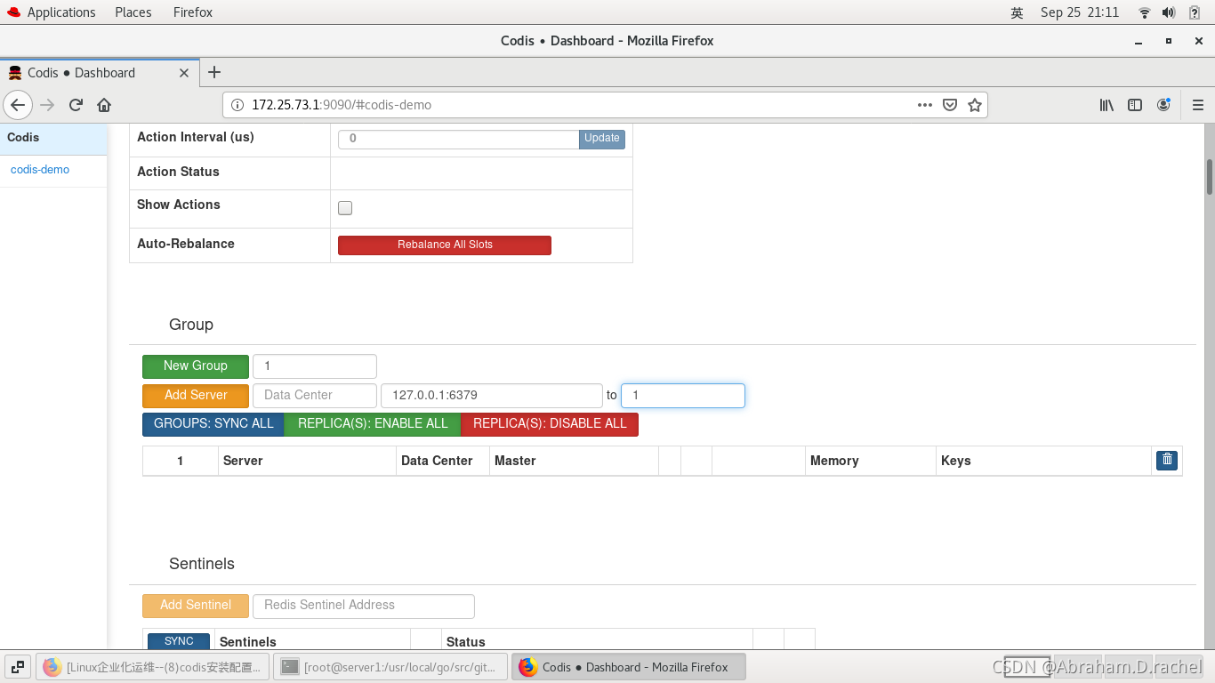Click the page vertical scrollbar thumb
Image resolution: width=1215 pixels, height=683 pixels.
(x=1210, y=177)
